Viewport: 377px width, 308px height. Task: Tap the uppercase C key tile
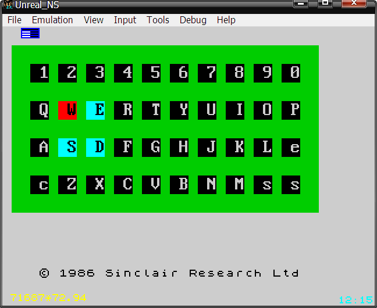pyautogui.click(x=123, y=185)
